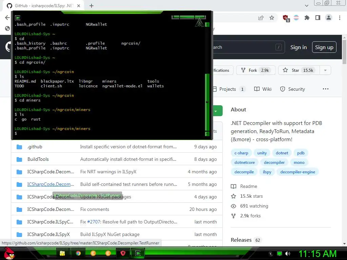Open commit 'Fix comments'

click(95, 209)
